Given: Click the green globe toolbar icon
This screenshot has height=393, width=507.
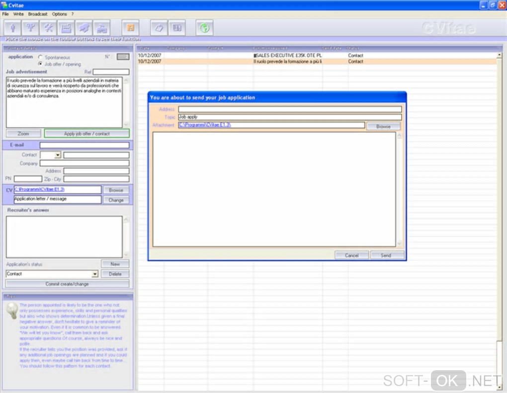Looking at the screenshot, I should pos(205,28).
